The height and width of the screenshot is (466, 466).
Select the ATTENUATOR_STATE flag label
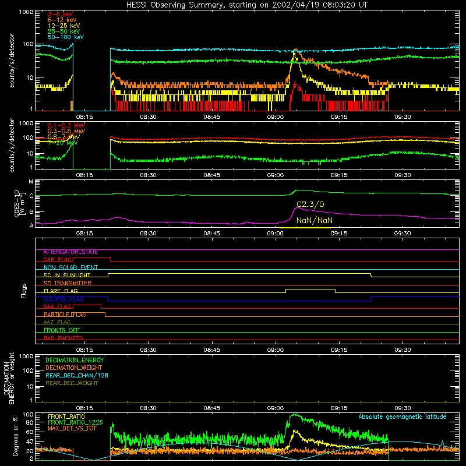[70, 252]
